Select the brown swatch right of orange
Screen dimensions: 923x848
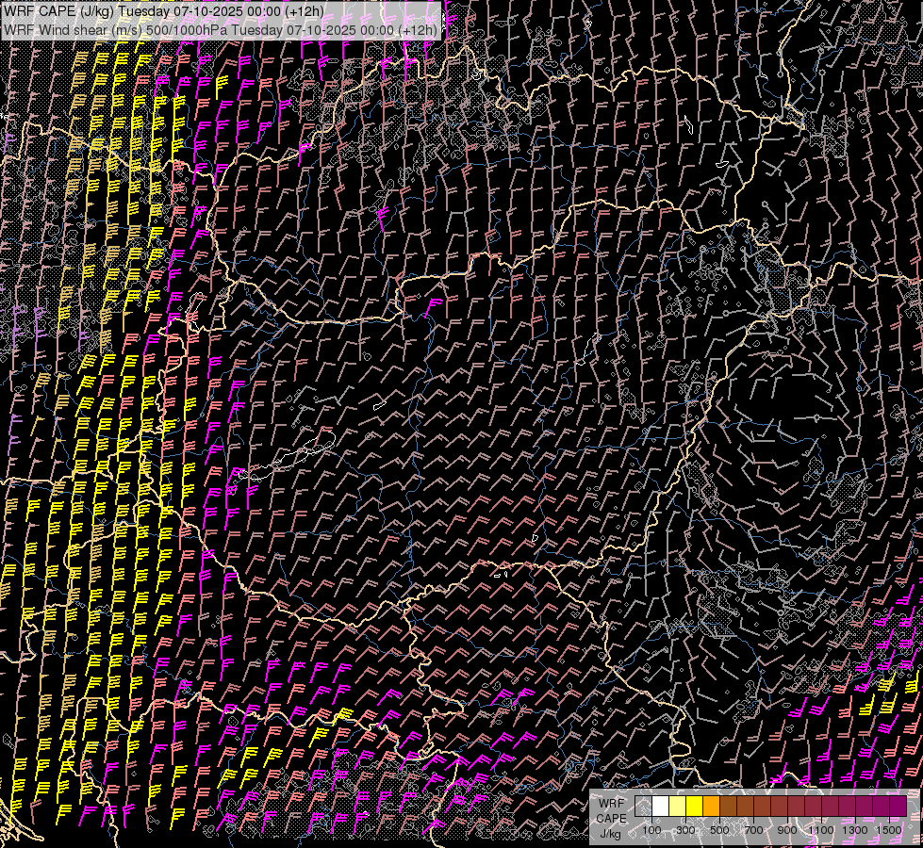tap(729, 807)
